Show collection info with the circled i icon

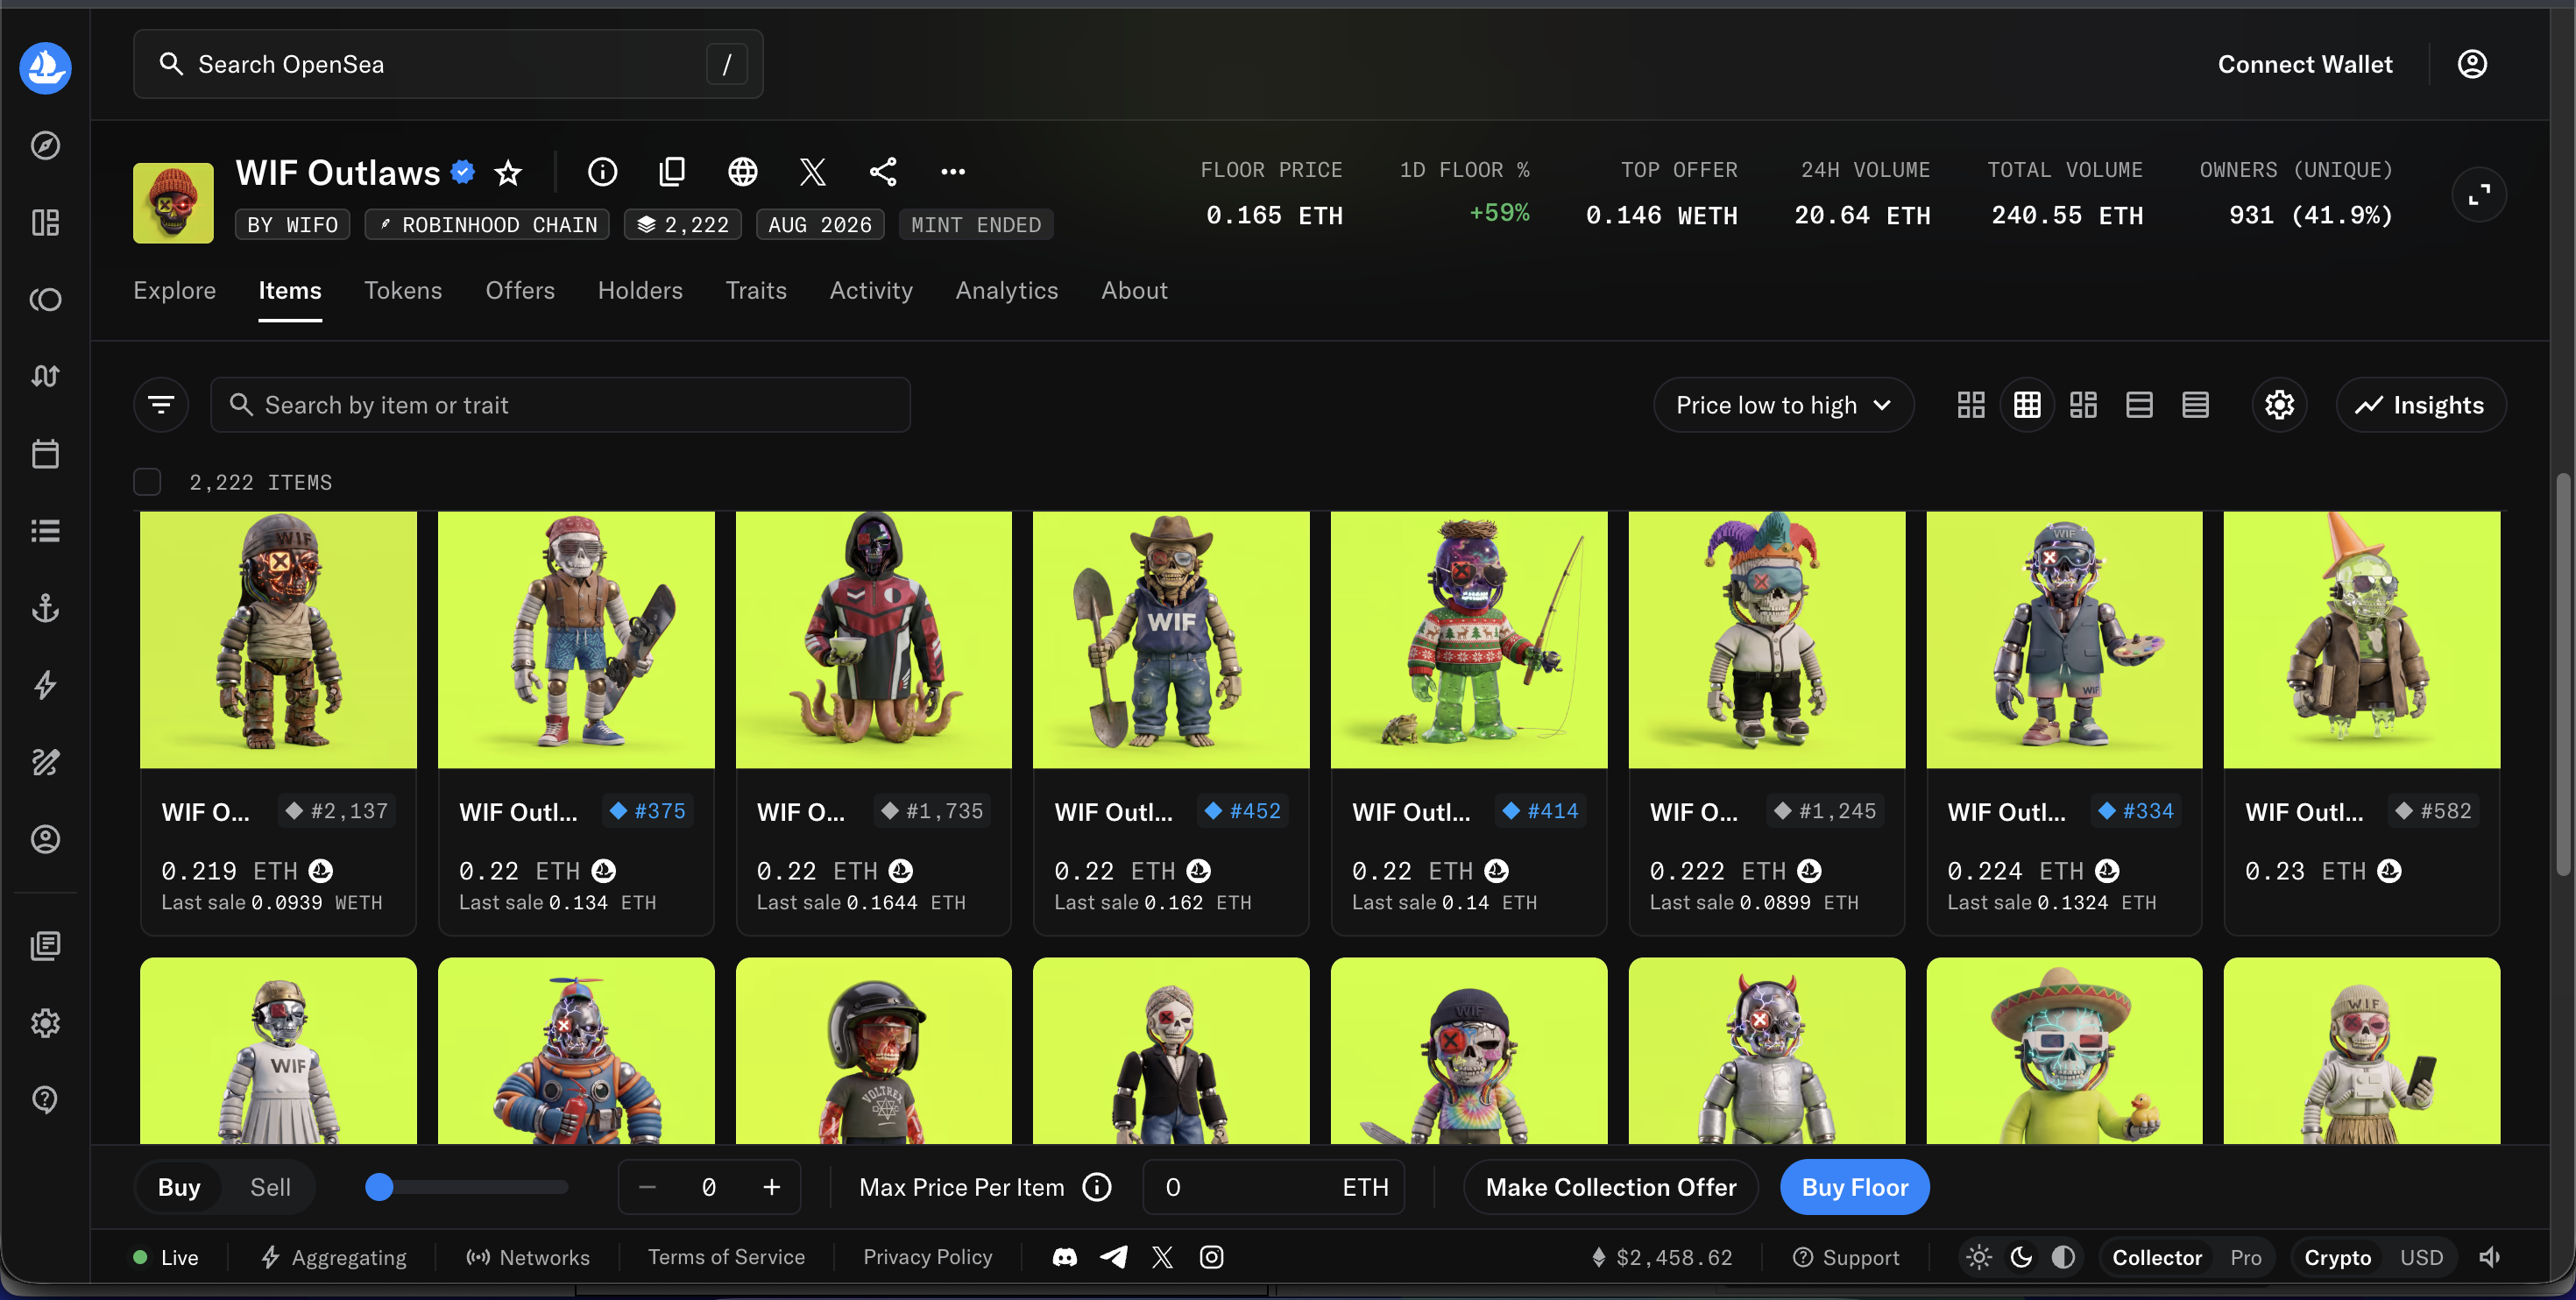[602, 172]
